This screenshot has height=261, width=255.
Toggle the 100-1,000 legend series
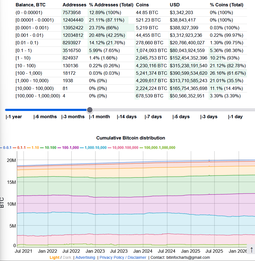point(68,148)
